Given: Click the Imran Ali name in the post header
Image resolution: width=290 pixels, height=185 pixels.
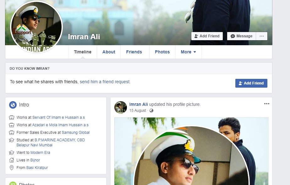Looking at the screenshot, I should [x=139, y=104].
